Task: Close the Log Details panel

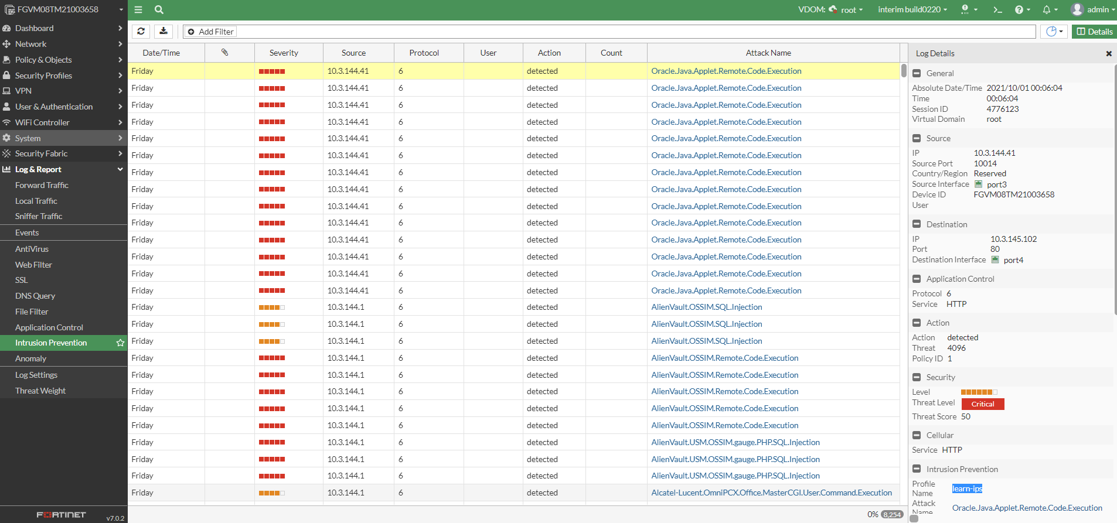Action: pos(1108,53)
